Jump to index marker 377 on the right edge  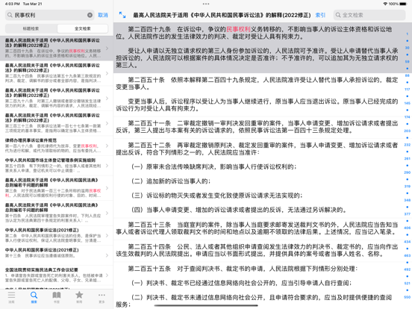click(408, 214)
